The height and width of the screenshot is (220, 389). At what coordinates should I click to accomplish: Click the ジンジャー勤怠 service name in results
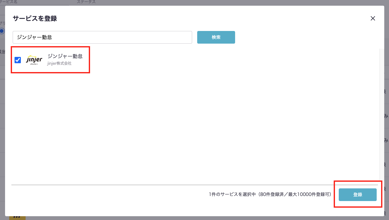(65, 56)
